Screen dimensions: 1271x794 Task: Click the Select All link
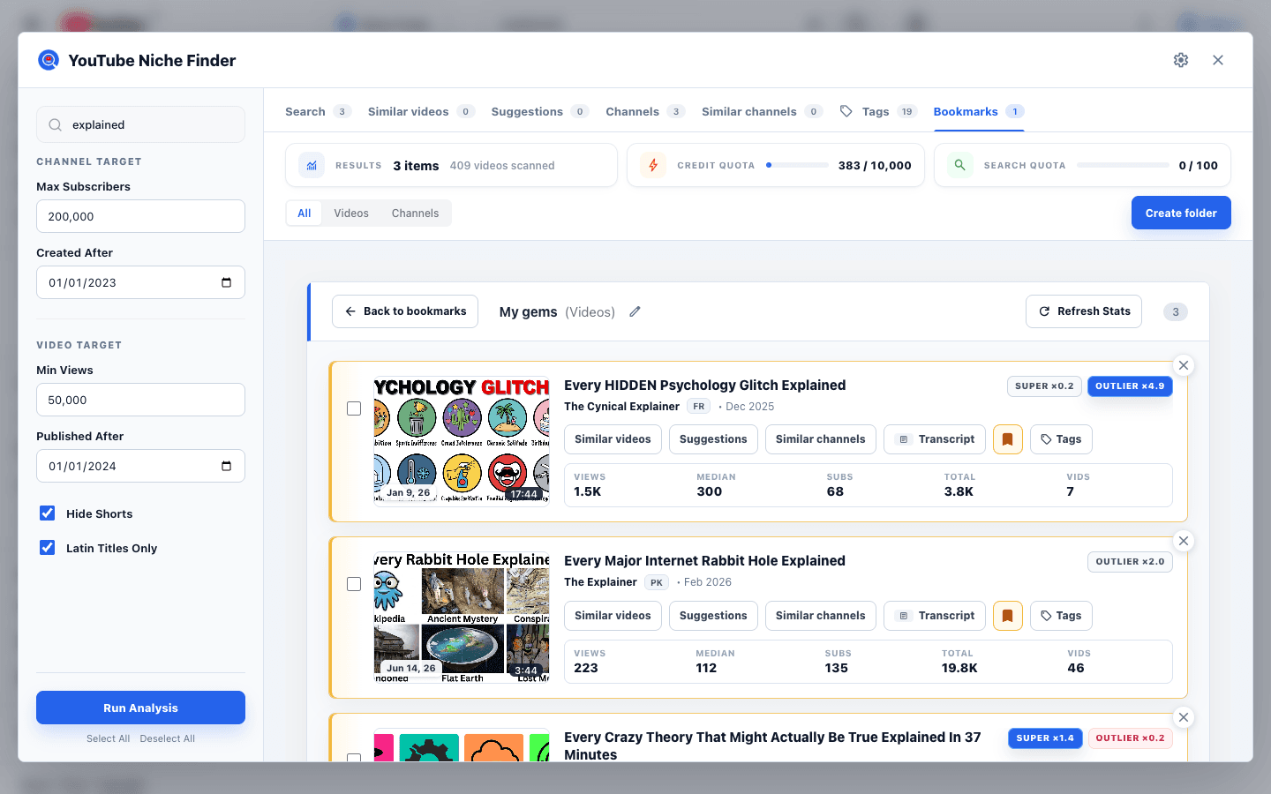click(108, 738)
